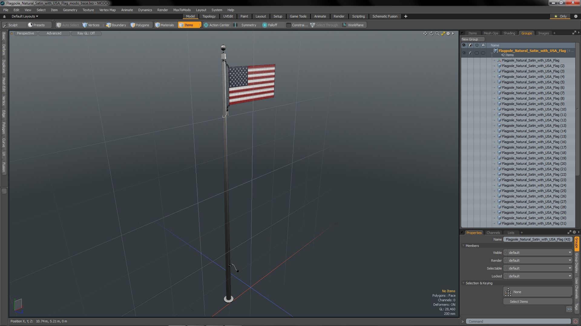Click the group Name input field
This screenshot has height=326, width=581.
click(538, 239)
